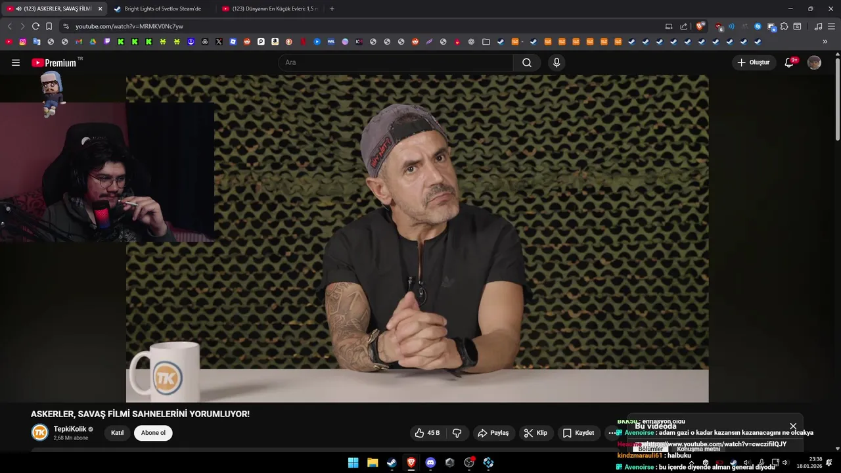Open Steam from the taskbar
Screen dimensions: 841x473
click(x=392, y=462)
